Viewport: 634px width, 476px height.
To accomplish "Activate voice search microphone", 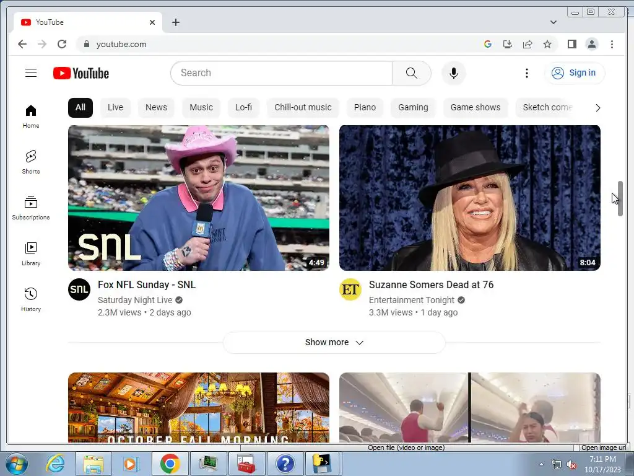I will (454, 73).
